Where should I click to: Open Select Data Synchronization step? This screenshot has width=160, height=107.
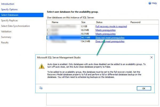click(15, 26)
